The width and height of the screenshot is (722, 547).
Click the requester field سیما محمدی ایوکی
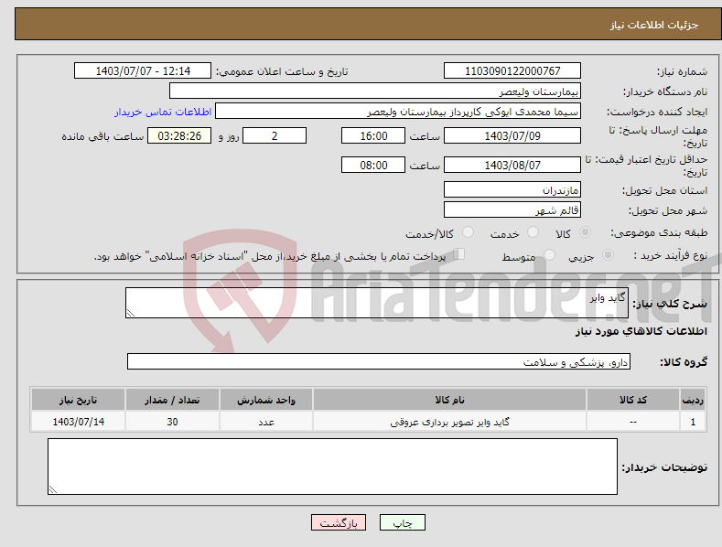(398, 112)
